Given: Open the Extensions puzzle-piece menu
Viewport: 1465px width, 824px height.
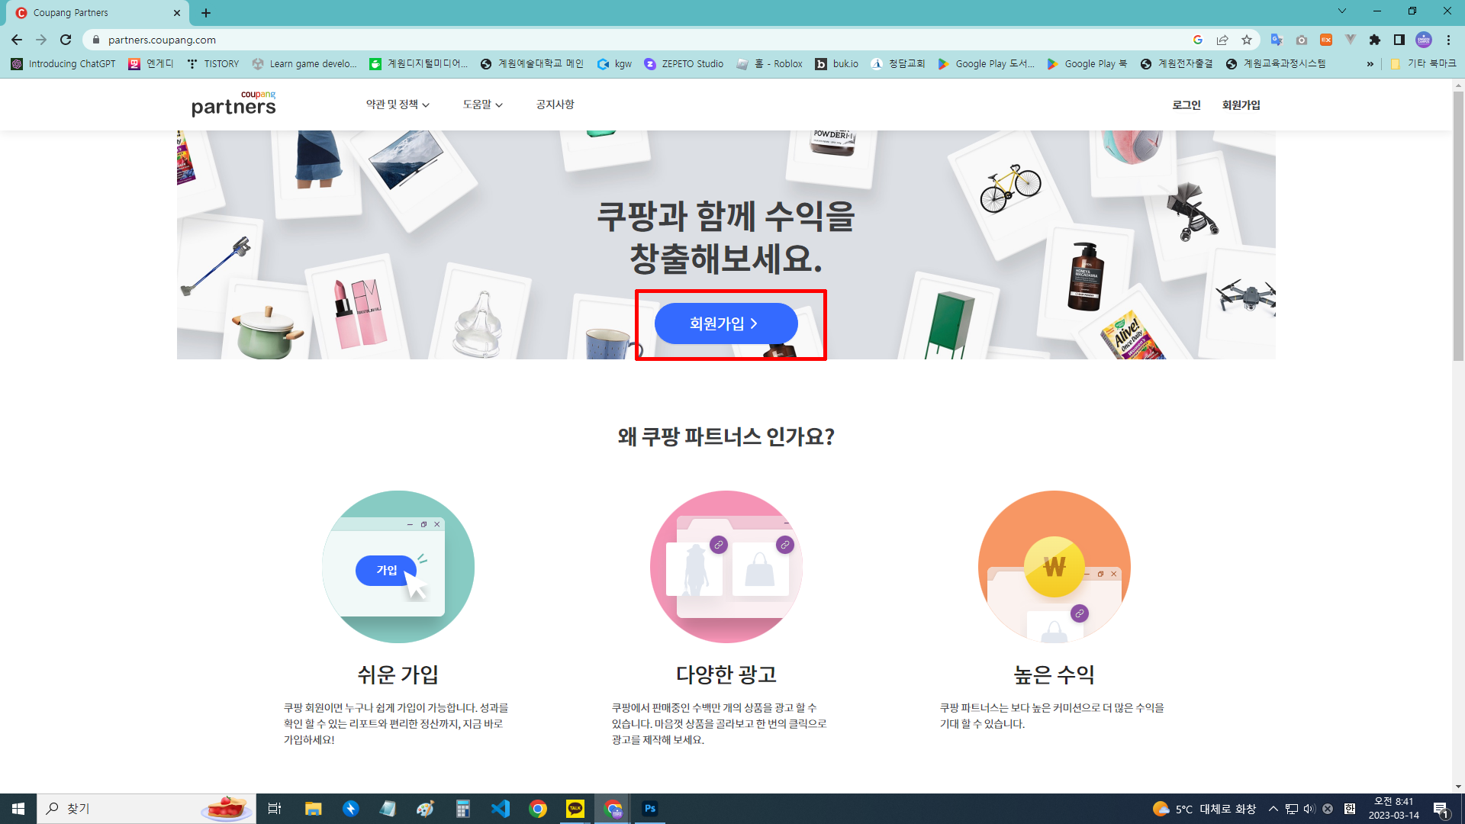Looking at the screenshot, I should (x=1375, y=40).
